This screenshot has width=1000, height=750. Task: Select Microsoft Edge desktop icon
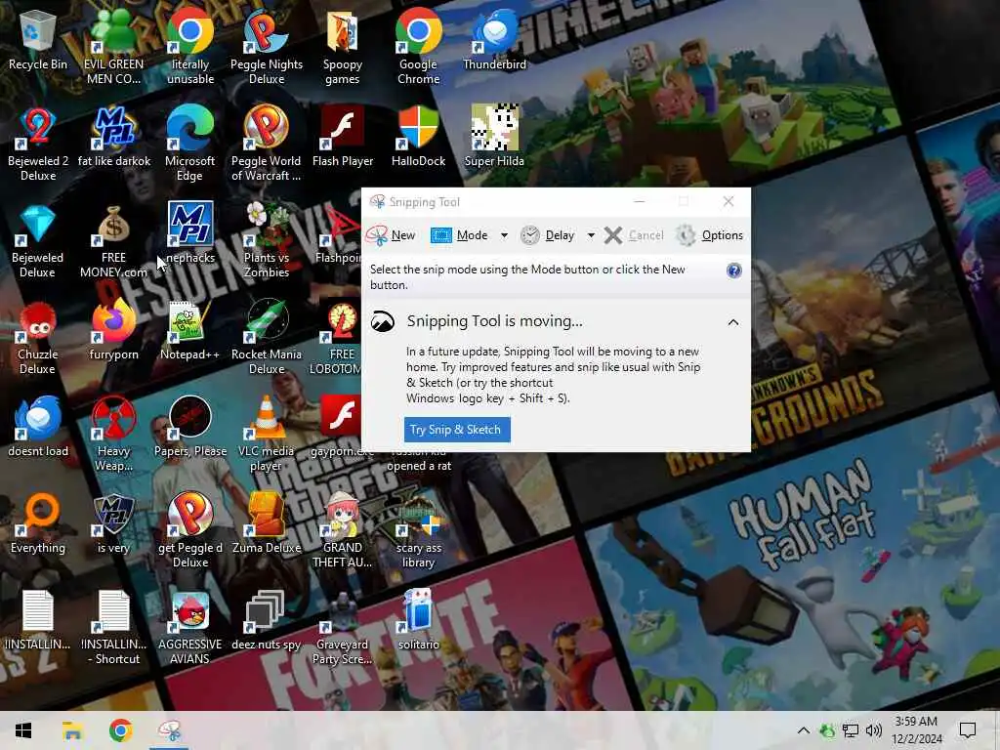click(x=190, y=145)
